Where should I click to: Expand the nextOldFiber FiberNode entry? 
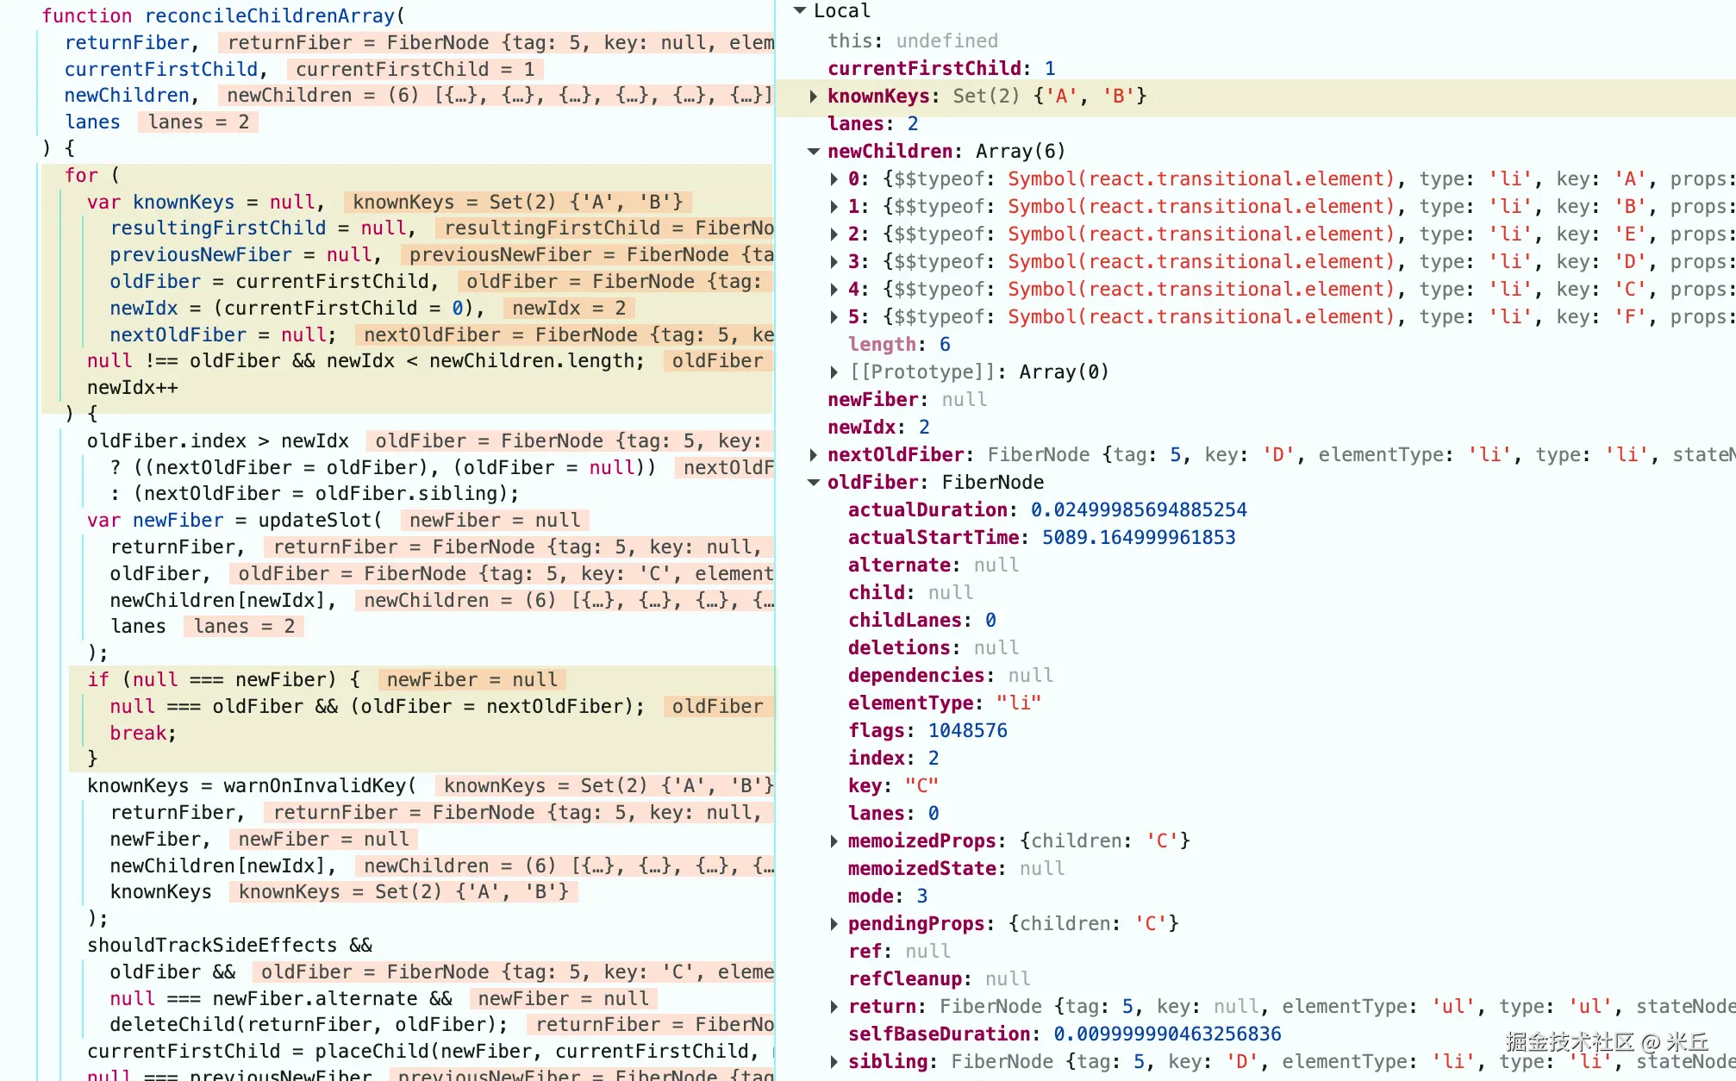(813, 454)
